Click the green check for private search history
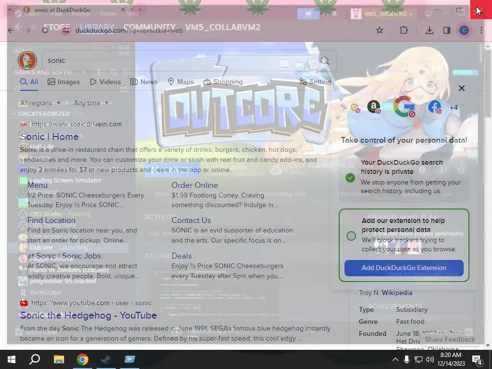 point(350,178)
